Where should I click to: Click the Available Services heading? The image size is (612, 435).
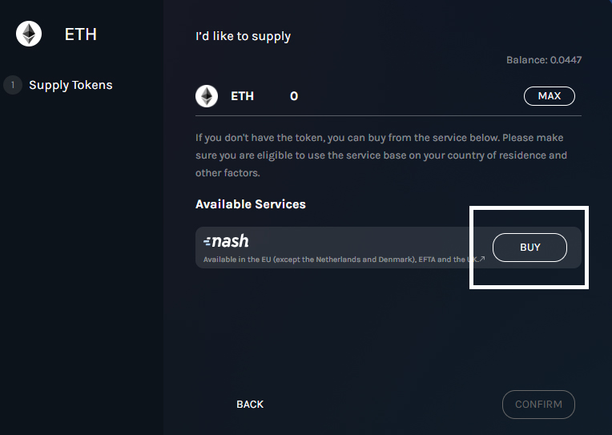coord(251,204)
